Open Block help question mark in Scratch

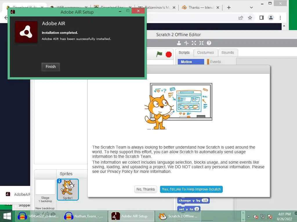click(x=209, y=43)
